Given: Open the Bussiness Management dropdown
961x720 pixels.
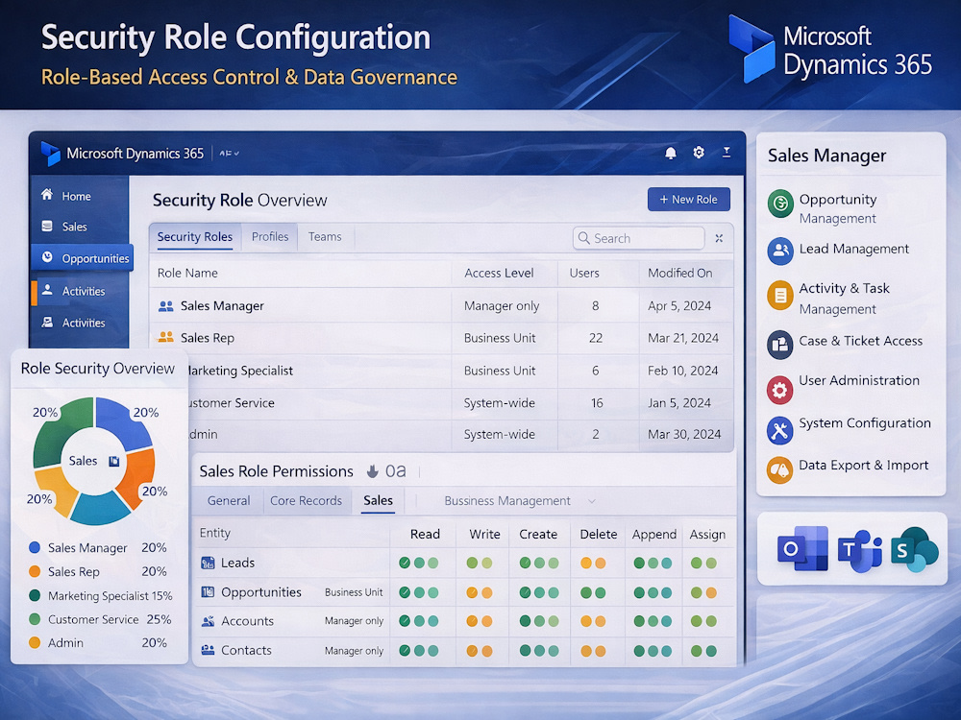Looking at the screenshot, I should coord(520,501).
